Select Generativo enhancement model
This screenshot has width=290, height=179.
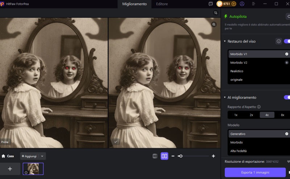point(259,134)
